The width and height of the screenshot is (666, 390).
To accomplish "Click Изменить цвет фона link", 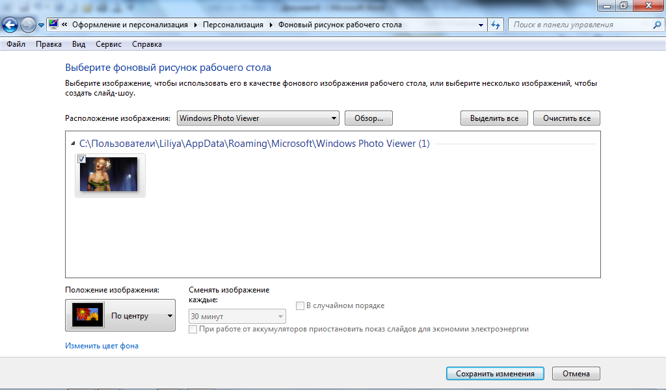I will 101,345.
